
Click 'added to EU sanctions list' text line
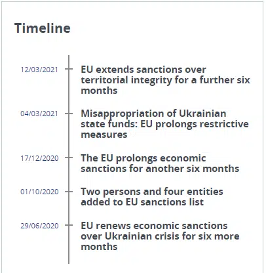[142, 202]
